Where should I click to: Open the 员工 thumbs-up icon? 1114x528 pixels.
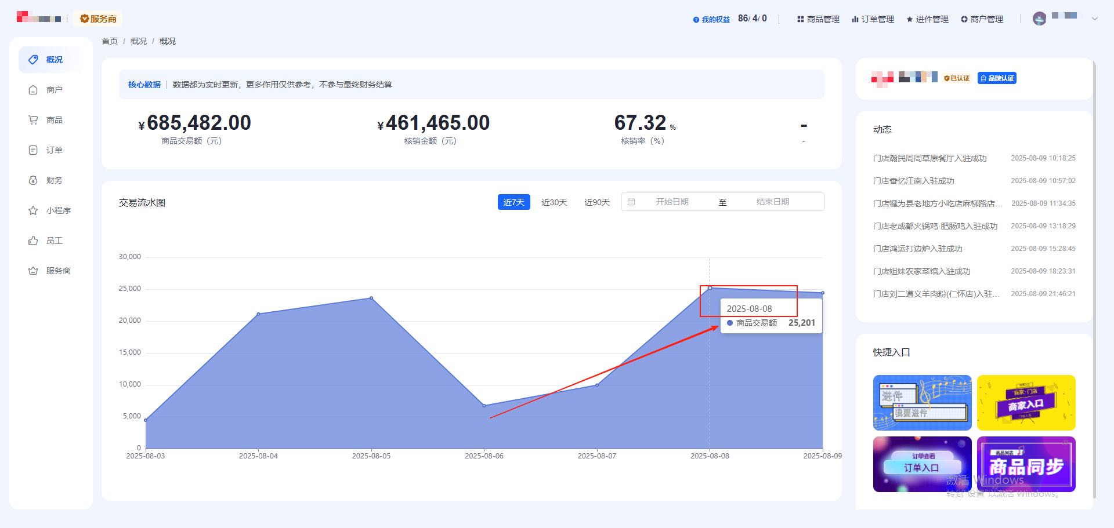[33, 241]
